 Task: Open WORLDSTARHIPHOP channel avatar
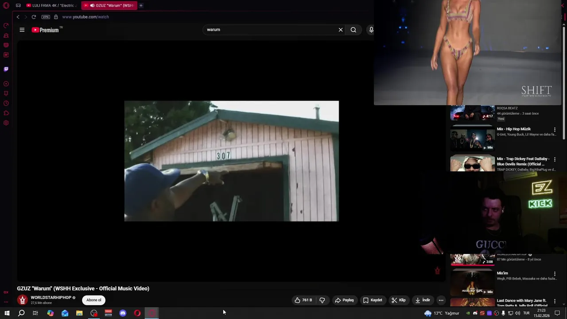coord(22,300)
